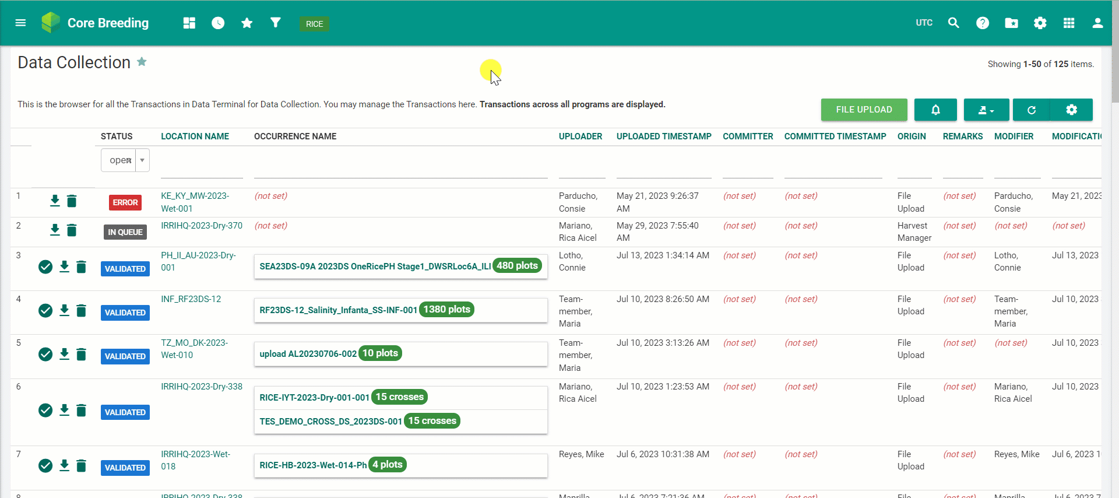Click the checkmark for INF_RF23DS-12 row
Screen dimensions: 1119x498
[x=45, y=311]
